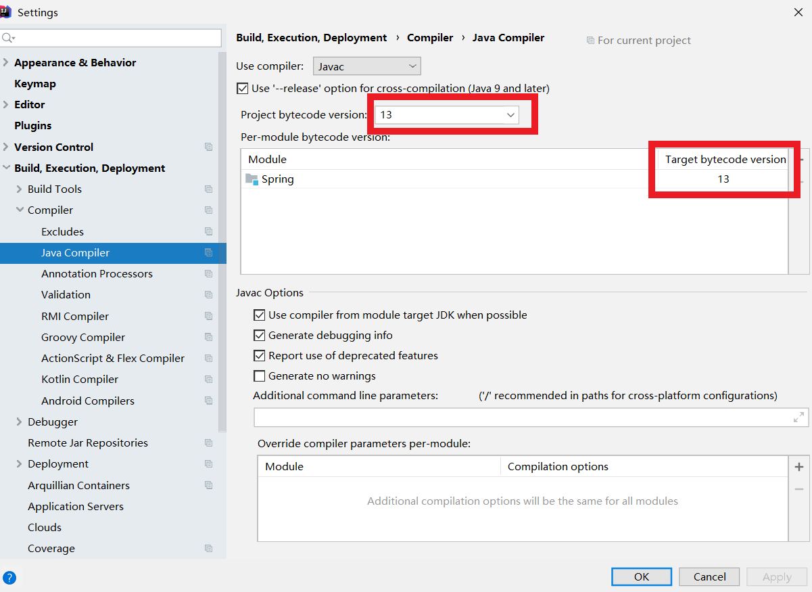
Task: Click project-level icon next to Kotlin Compiler
Action: 208,380
